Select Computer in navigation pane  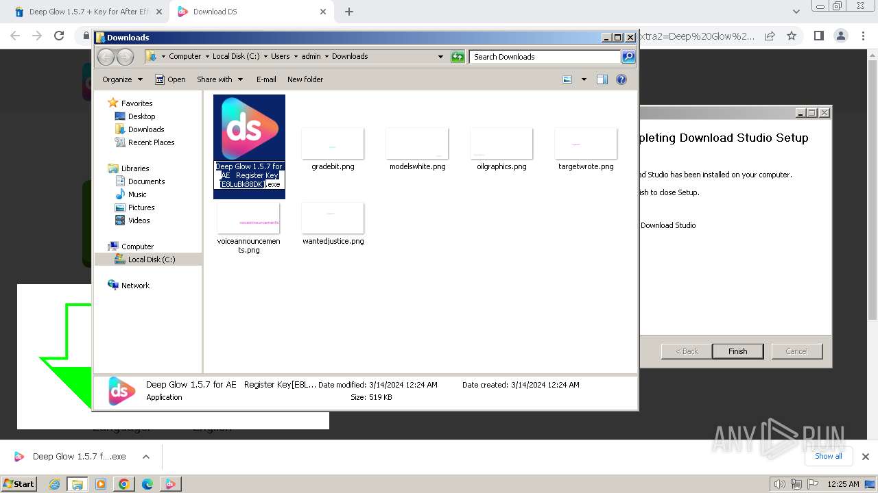click(131, 246)
